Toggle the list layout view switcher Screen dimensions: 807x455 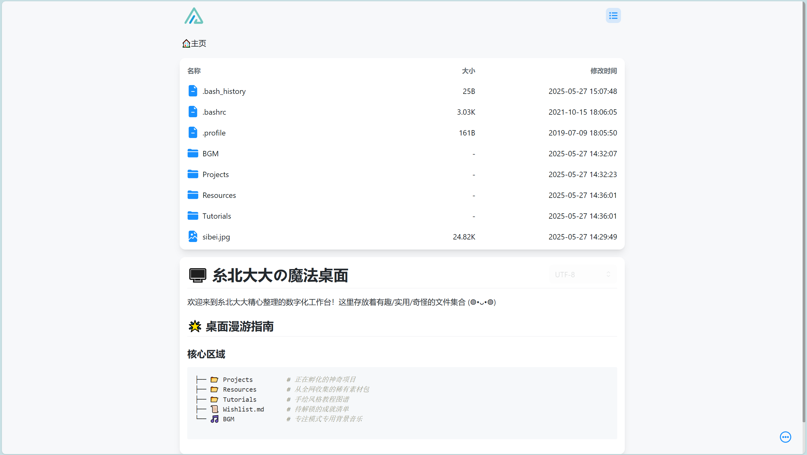coord(613,15)
